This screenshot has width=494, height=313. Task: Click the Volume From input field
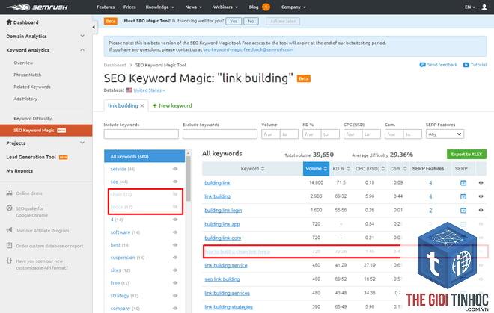[x=271, y=134]
